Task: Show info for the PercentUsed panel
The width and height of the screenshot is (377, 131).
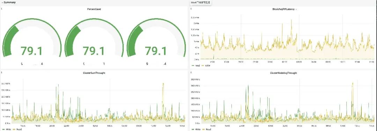Action: click(x=1, y=9)
